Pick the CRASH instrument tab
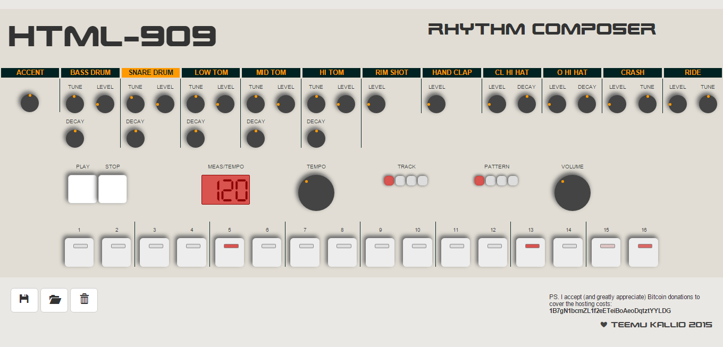Image resolution: width=723 pixels, height=347 pixels. [633, 73]
